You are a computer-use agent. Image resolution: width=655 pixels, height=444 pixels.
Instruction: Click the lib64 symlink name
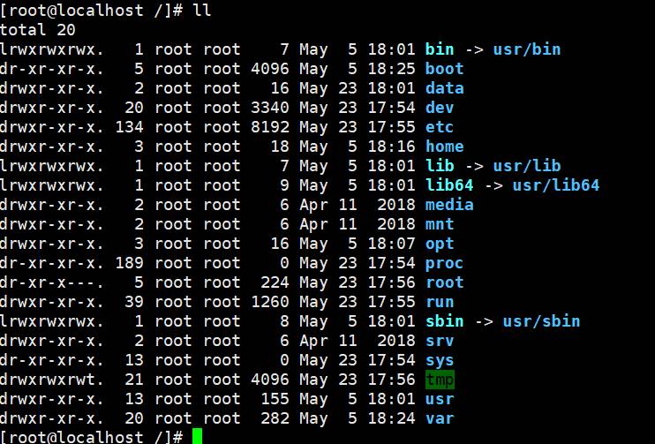[x=449, y=185]
